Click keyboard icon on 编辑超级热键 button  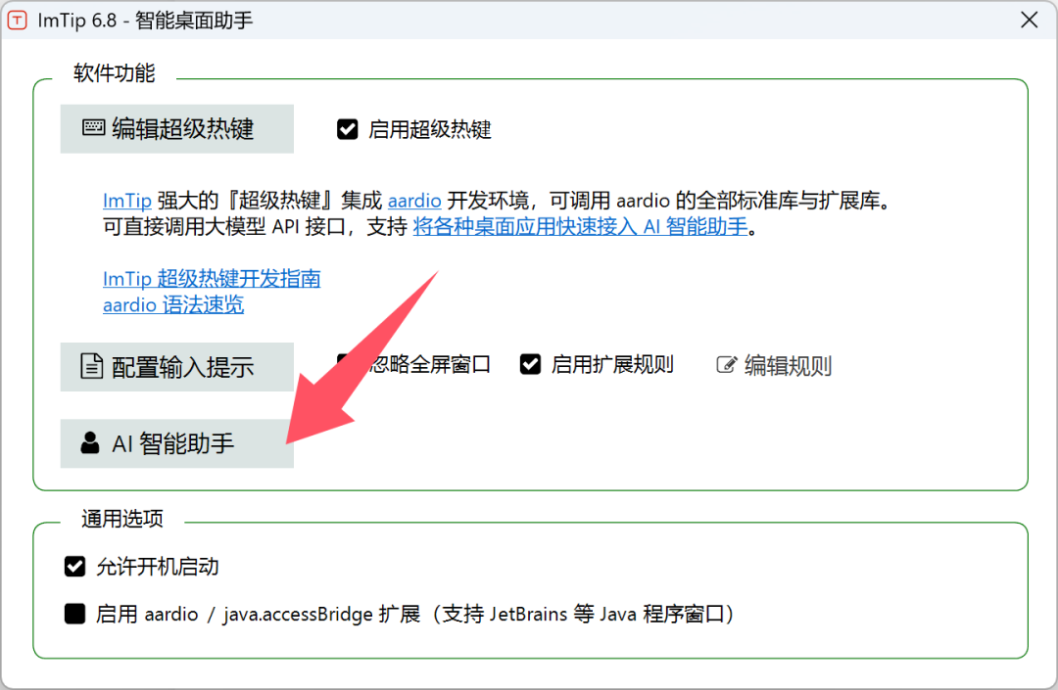[94, 127]
